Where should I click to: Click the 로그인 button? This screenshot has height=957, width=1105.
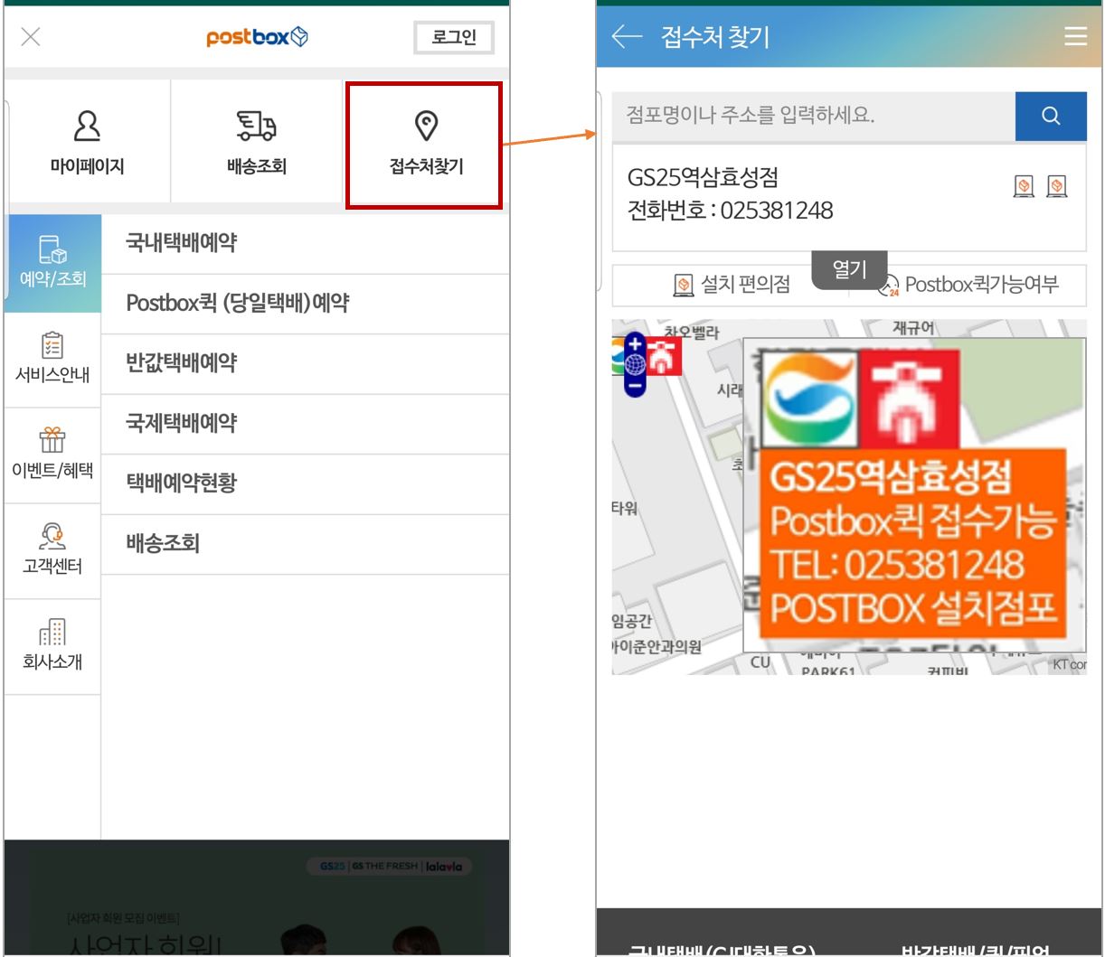(x=454, y=37)
